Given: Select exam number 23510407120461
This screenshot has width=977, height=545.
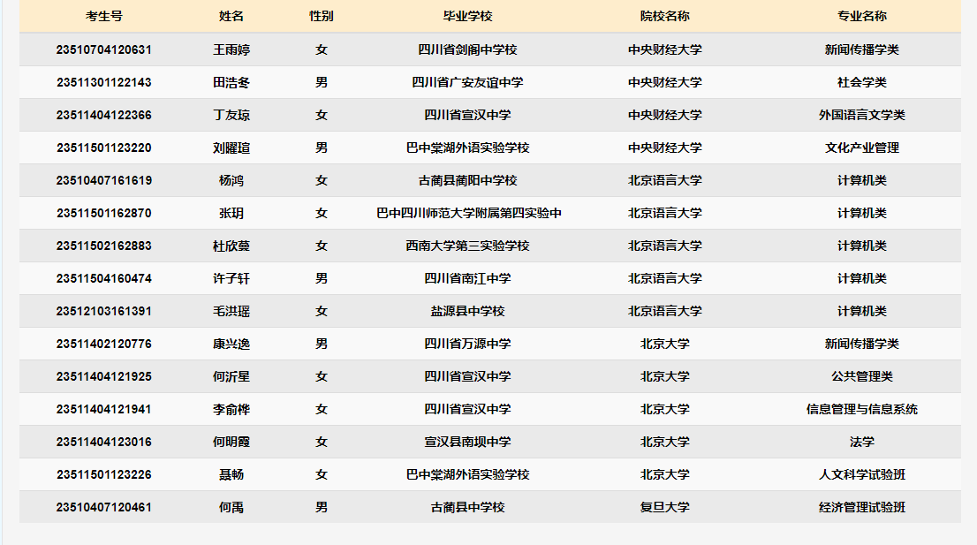Looking at the screenshot, I should pyautogui.click(x=104, y=508).
